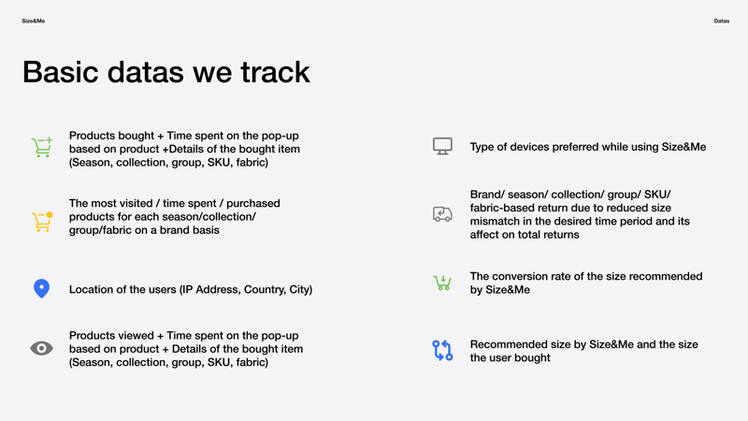The image size is (748, 421).
Task: Click the gray eye icon
Action: (x=41, y=348)
